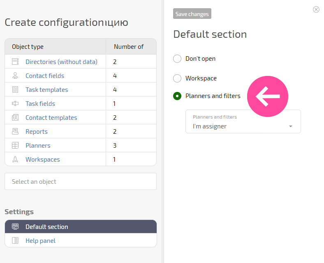Click the Task fields icon
This screenshot has height=263, width=324.
(x=15, y=103)
